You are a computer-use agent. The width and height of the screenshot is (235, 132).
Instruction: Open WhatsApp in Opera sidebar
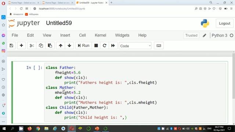[3, 43]
